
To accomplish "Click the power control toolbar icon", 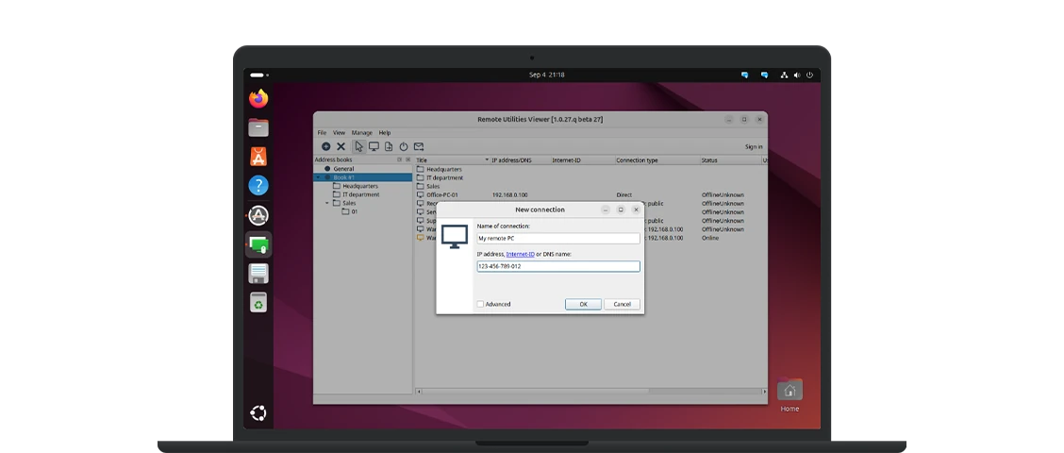I will tap(404, 146).
